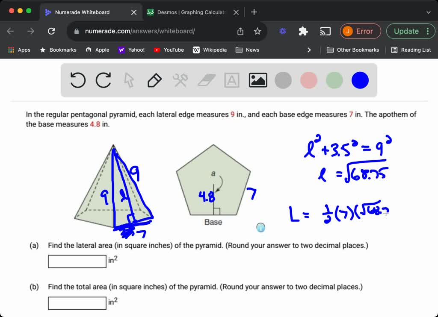Activate the eraser tool

click(206, 80)
